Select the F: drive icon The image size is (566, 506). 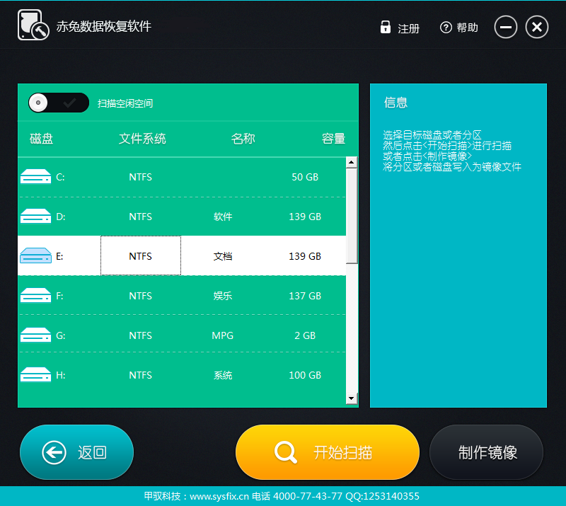[x=36, y=295]
